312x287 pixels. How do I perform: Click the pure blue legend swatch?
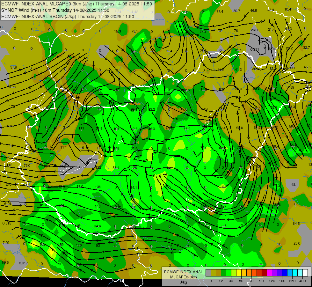[285, 273]
